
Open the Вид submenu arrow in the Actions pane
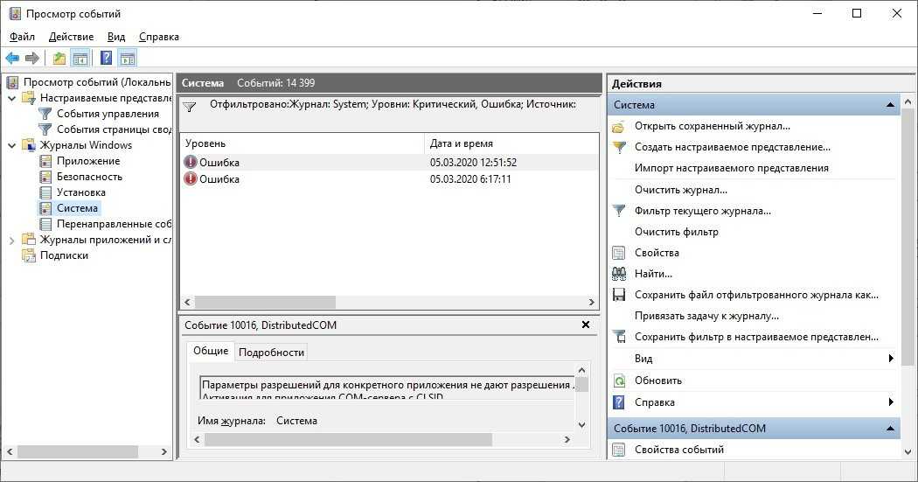pos(890,359)
